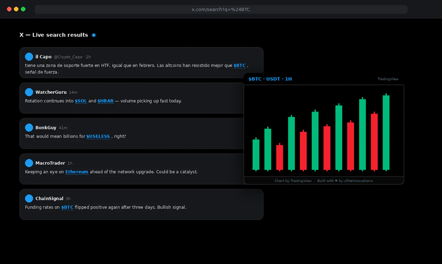Open the Ethereum link in MacroTrader's post
The image size is (442, 264).
77,172
